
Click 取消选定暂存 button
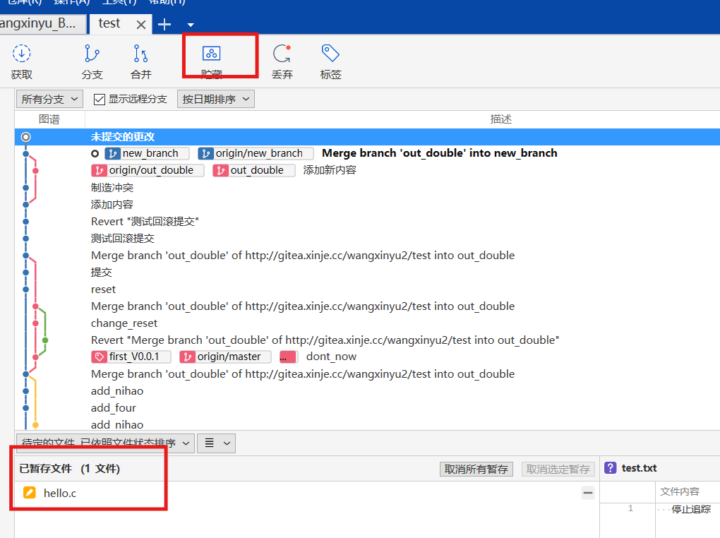point(558,469)
